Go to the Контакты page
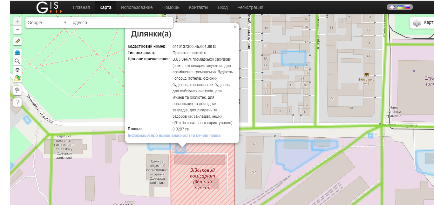The image size is (434, 205). (199, 7)
